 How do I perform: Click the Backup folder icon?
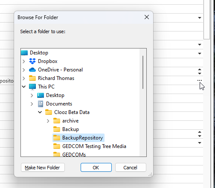pos(57,129)
